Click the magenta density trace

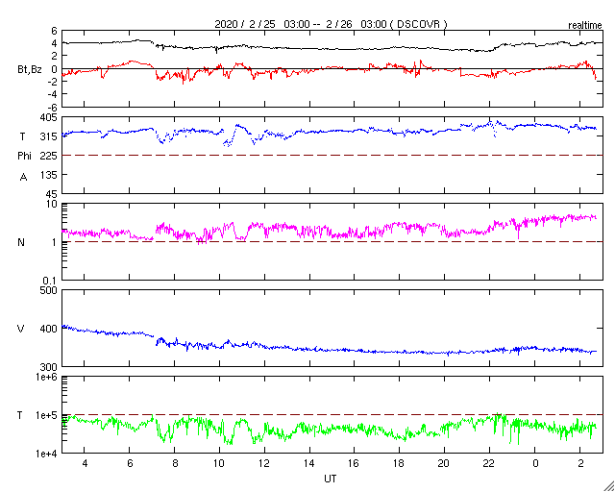click(288, 229)
